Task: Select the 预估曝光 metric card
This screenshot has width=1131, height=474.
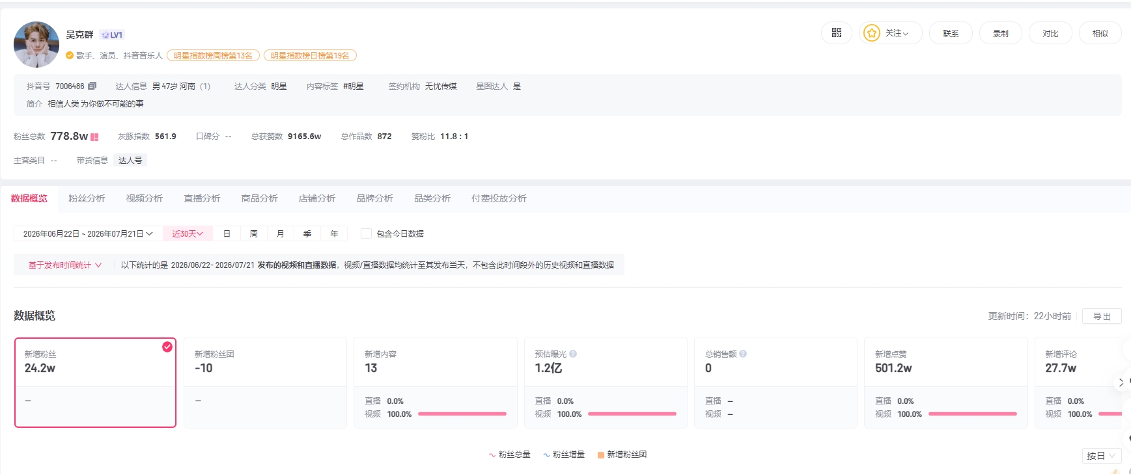Action: (606, 382)
